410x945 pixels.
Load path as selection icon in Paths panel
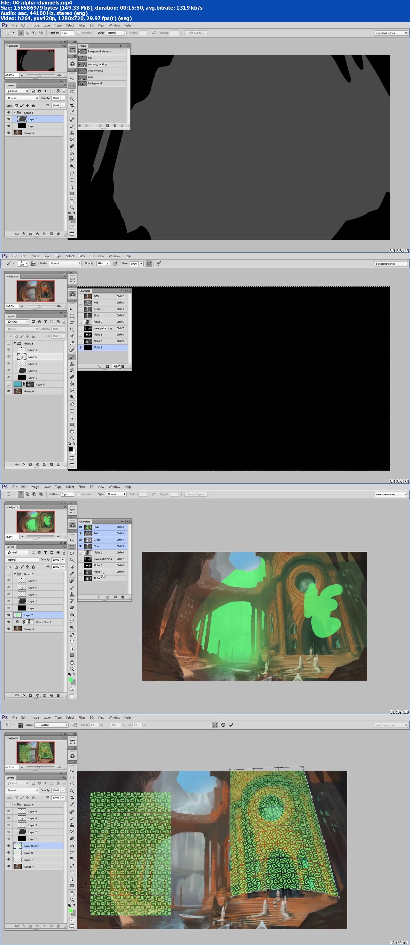[x=93, y=125]
